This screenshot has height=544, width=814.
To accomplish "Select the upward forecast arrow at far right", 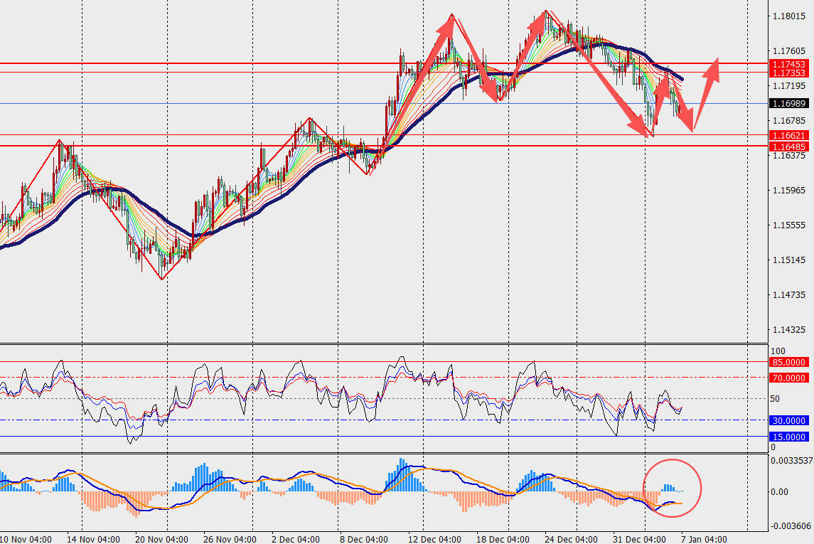I will pyautogui.click(x=707, y=92).
